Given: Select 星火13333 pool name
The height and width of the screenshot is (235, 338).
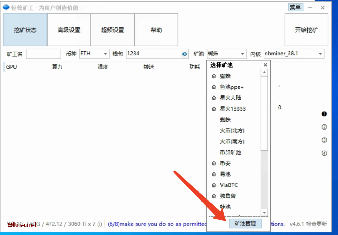Looking at the screenshot, I should (233, 109).
